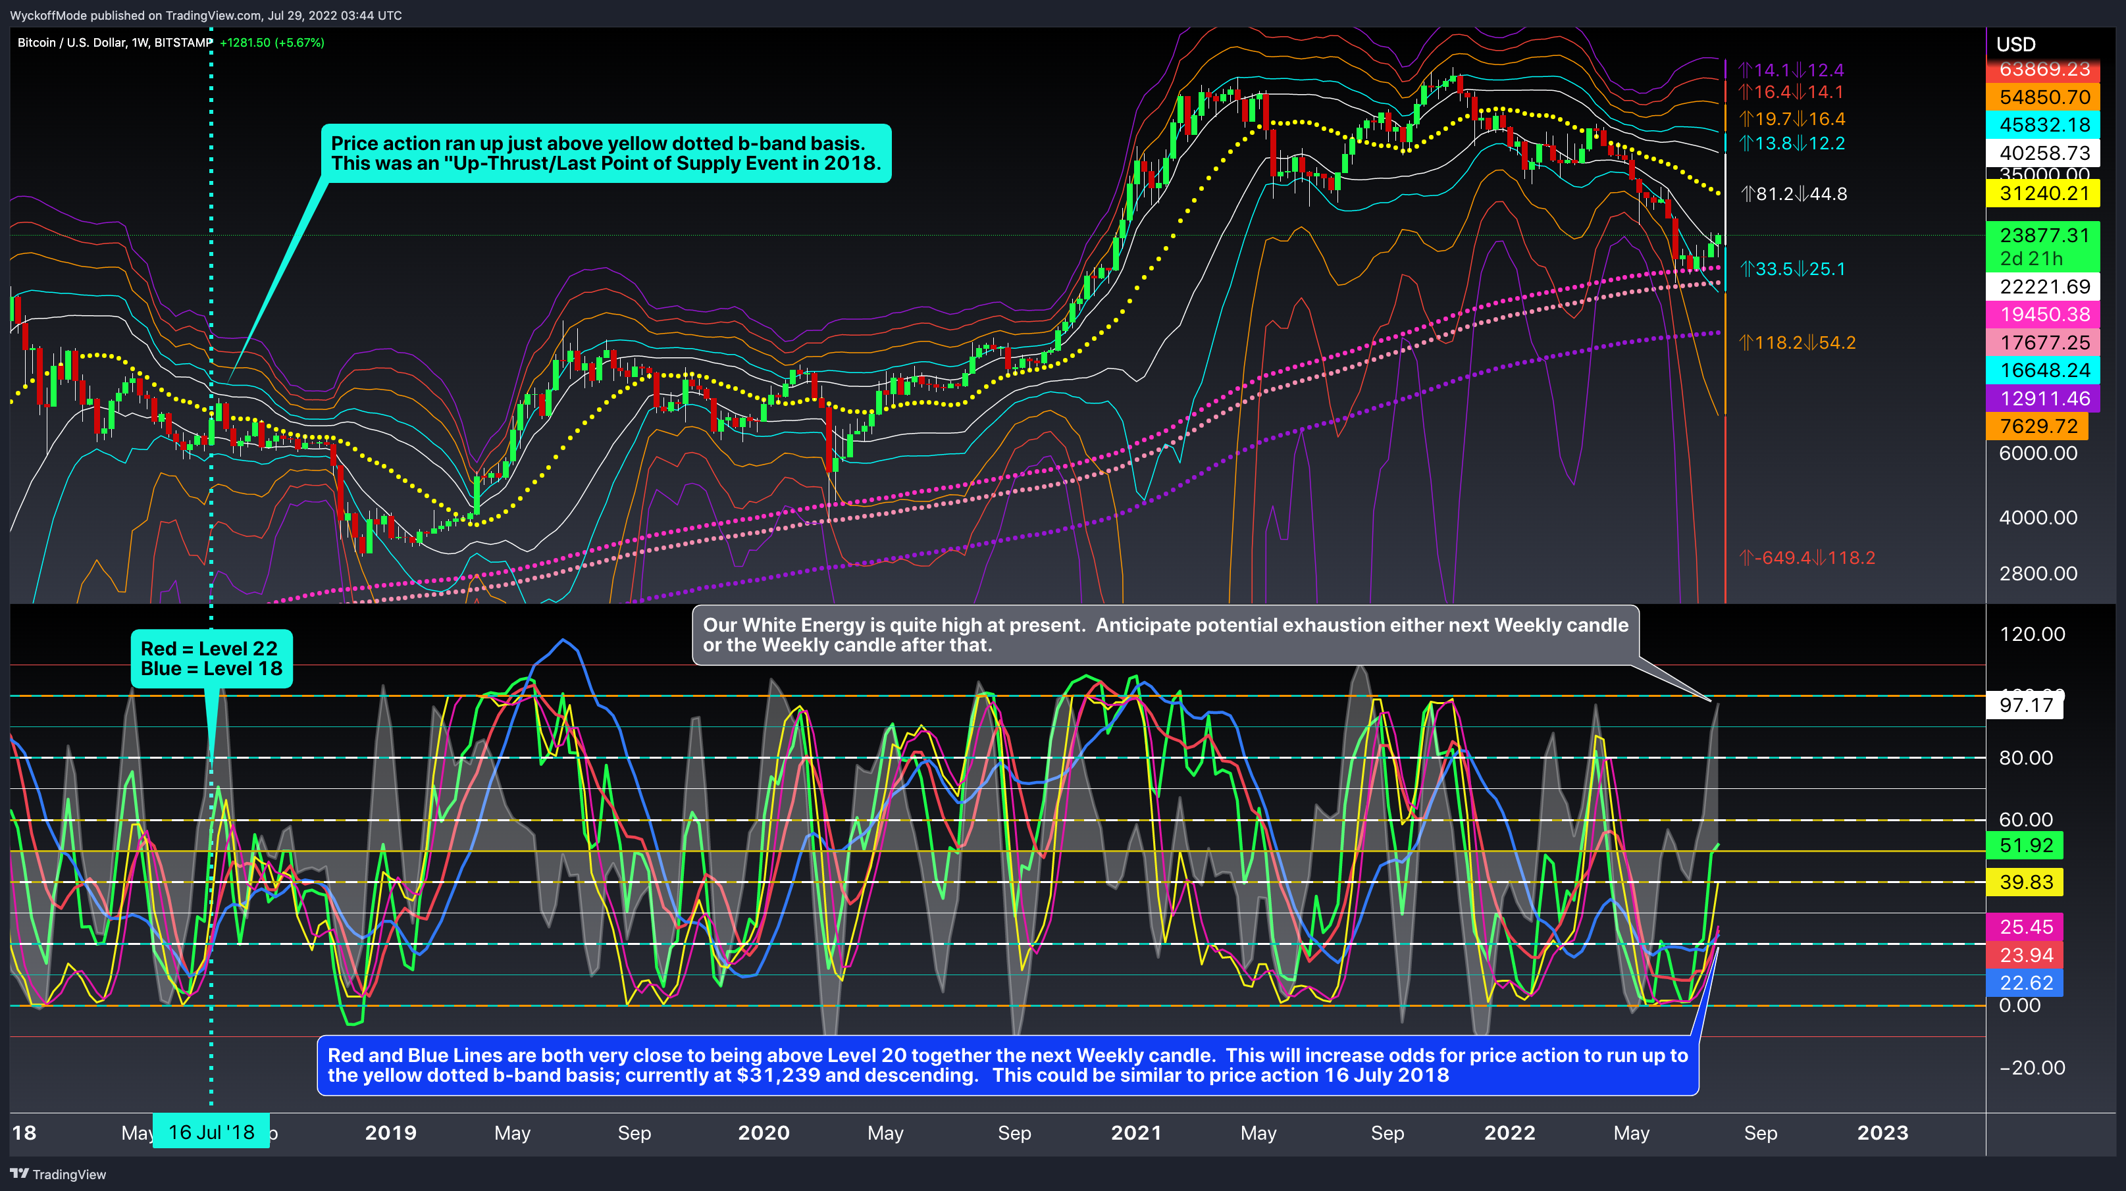Click the 120.00 oscillator axis tick
Image resolution: width=2126 pixels, height=1191 pixels.
(x=2032, y=634)
